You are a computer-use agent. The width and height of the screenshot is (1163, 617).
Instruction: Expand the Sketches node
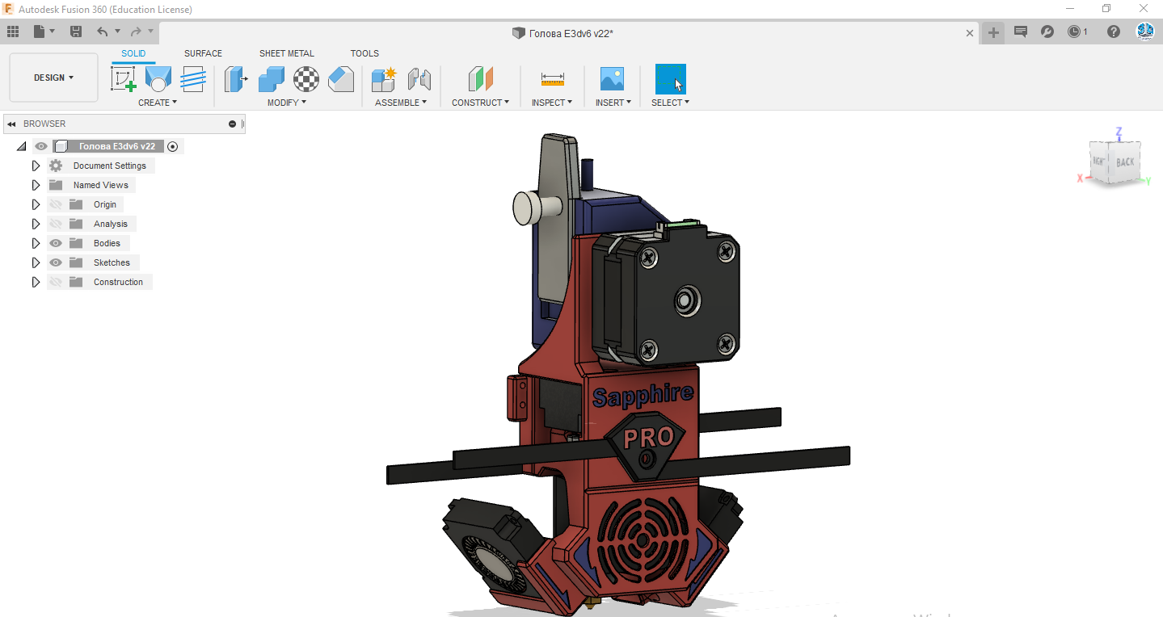36,262
